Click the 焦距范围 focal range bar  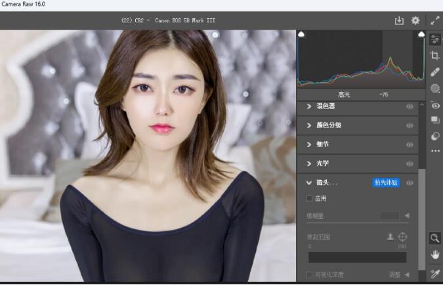point(358,257)
